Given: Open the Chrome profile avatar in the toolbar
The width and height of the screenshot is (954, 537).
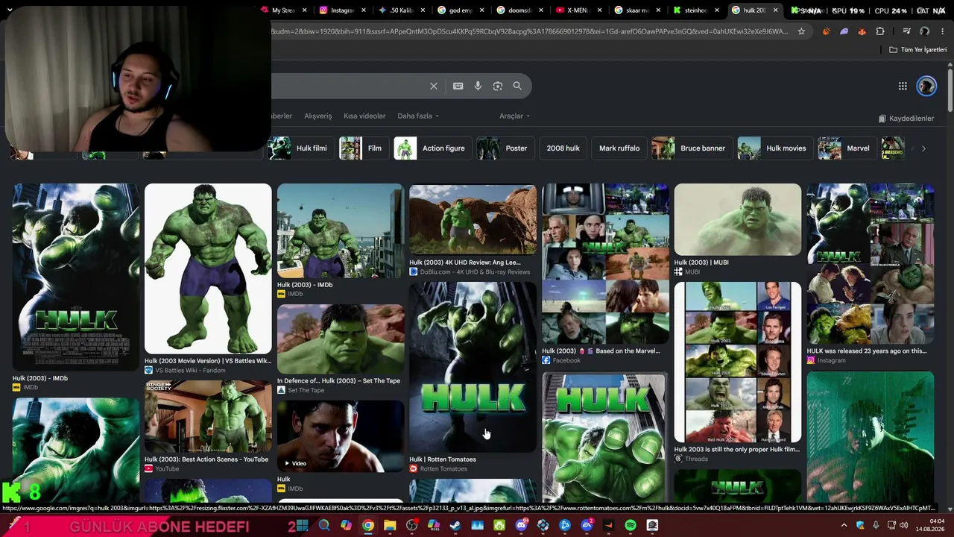Looking at the screenshot, I should (925, 31).
